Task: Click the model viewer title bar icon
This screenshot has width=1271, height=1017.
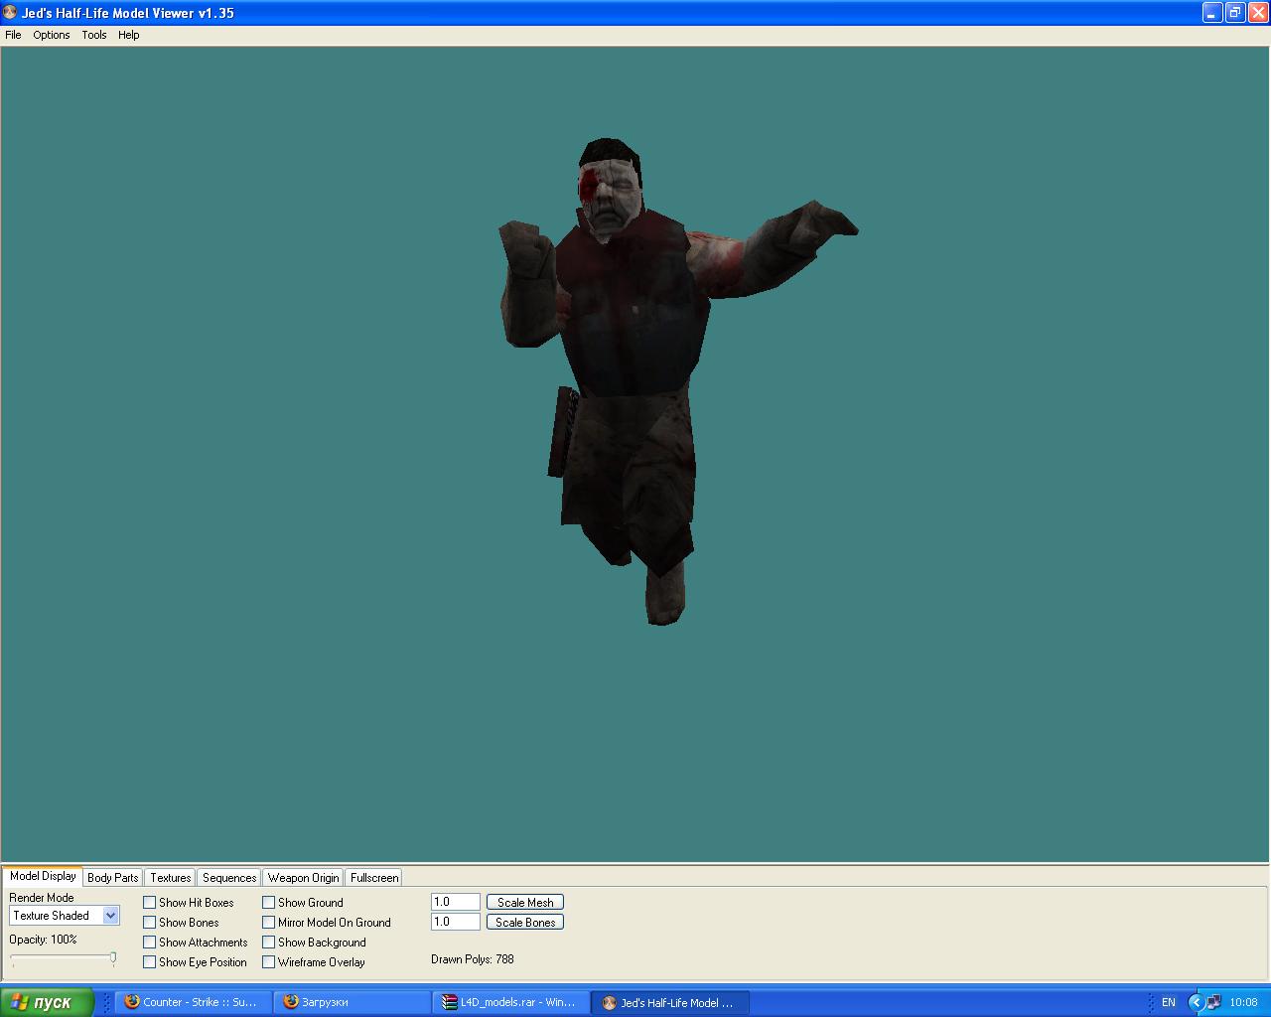Action: pyautogui.click(x=10, y=13)
